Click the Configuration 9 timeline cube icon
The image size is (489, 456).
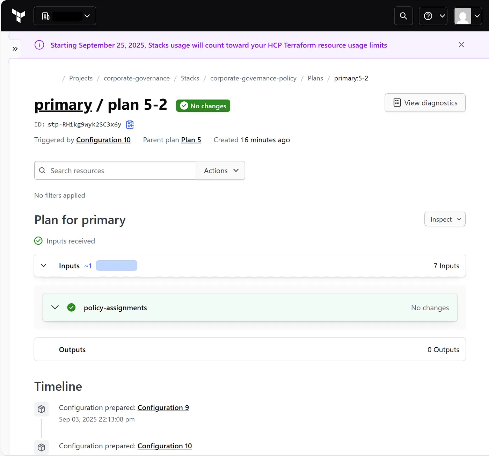pyautogui.click(x=41, y=409)
